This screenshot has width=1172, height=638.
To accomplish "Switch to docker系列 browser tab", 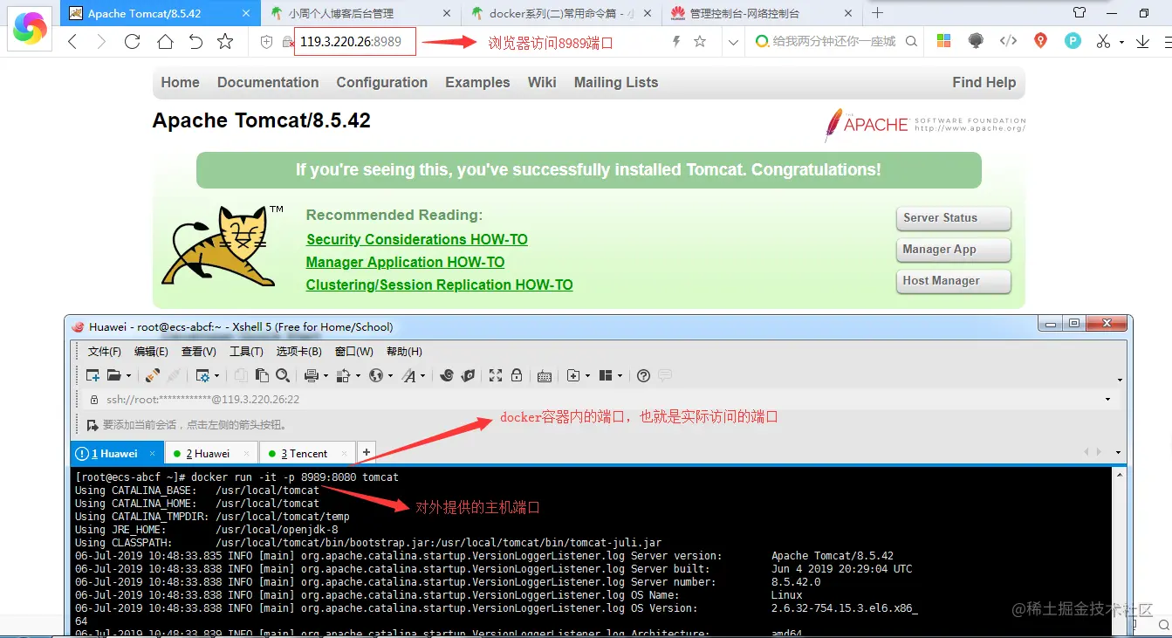I will [x=559, y=13].
